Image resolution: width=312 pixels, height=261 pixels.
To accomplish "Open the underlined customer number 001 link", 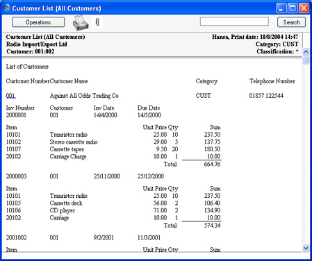I will [10, 96].
